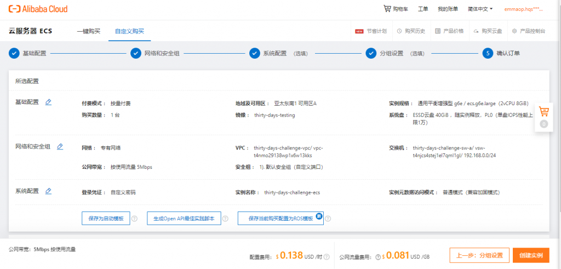Select 安全组 默认安全组 value

[291, 167]
